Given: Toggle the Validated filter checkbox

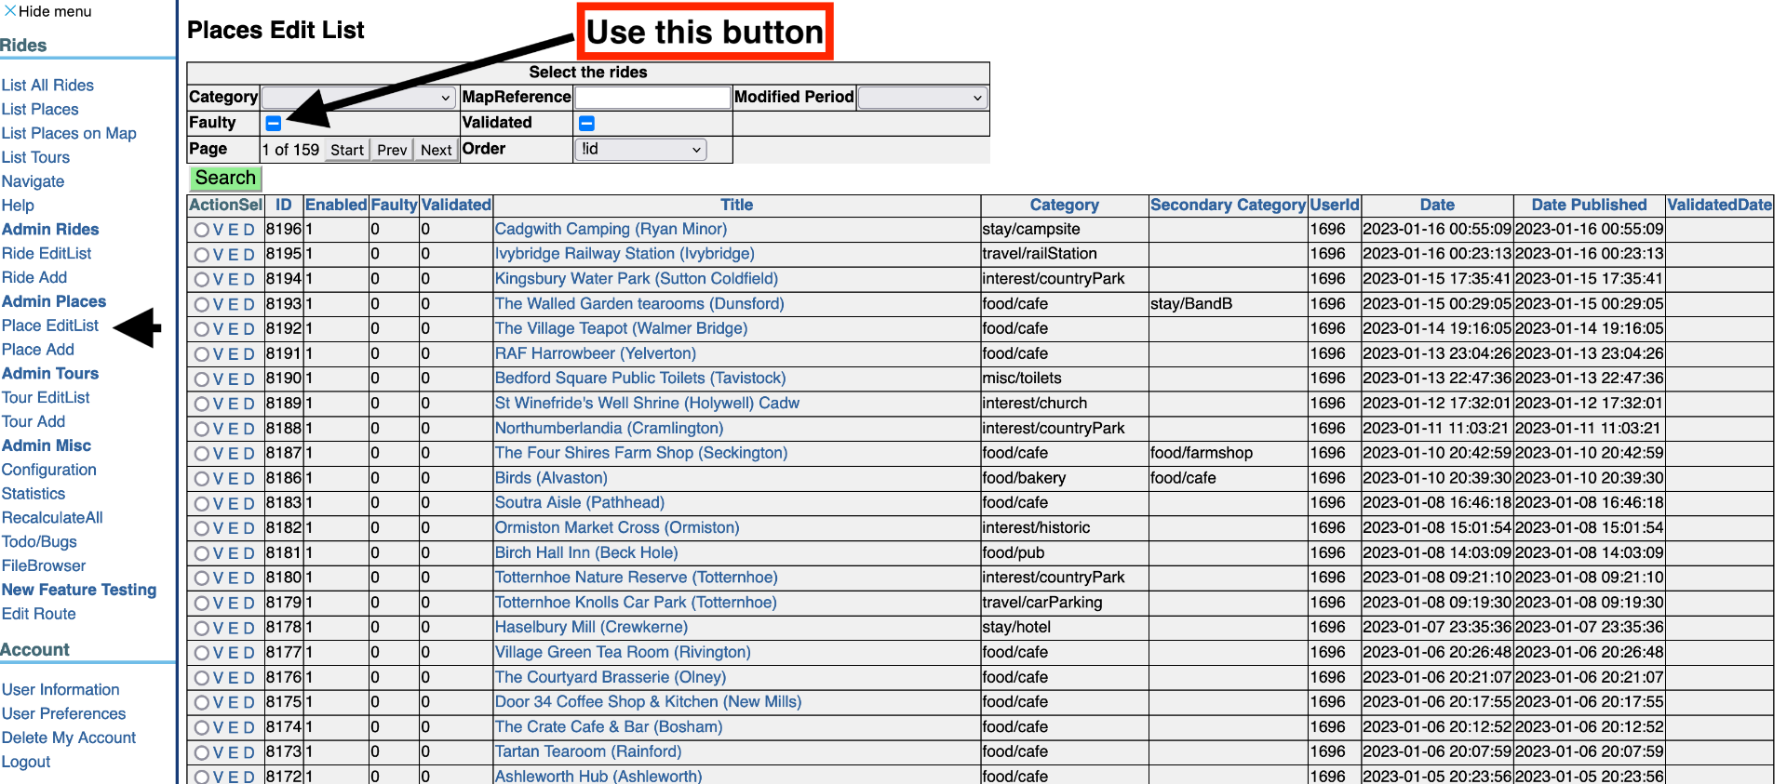Looking at the screenshot, I should tap(586, 124).
